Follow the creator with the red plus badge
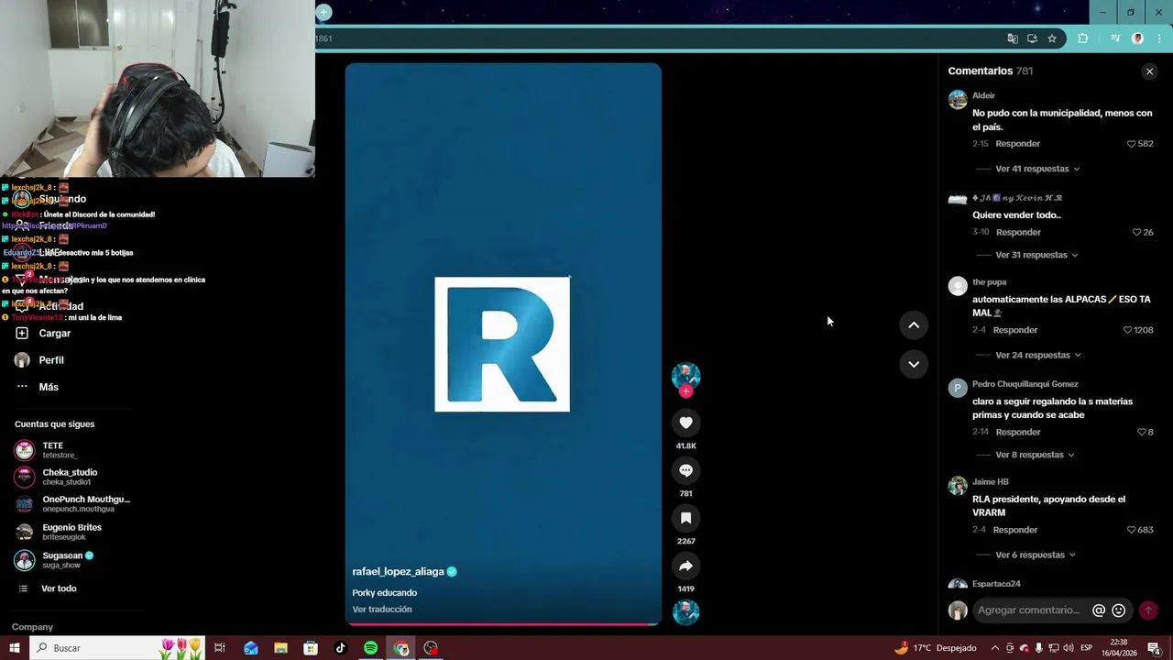Image resolution: width=1173 pixels, height=660 pixels. [x=685, y=391]
